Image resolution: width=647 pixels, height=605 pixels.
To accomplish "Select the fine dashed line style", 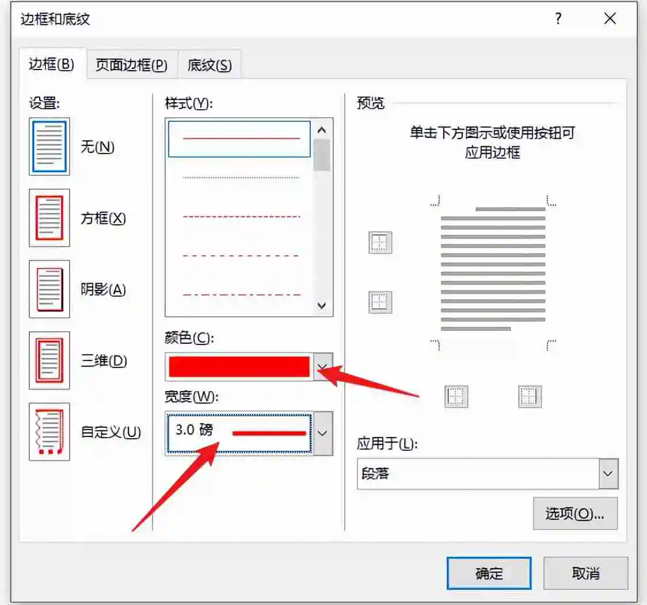I will 241,216.
